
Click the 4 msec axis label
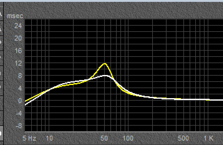click(20, 88)
